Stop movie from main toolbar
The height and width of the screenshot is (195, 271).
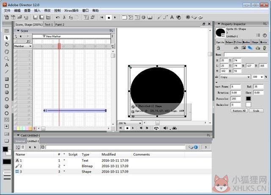click(109, 17)
